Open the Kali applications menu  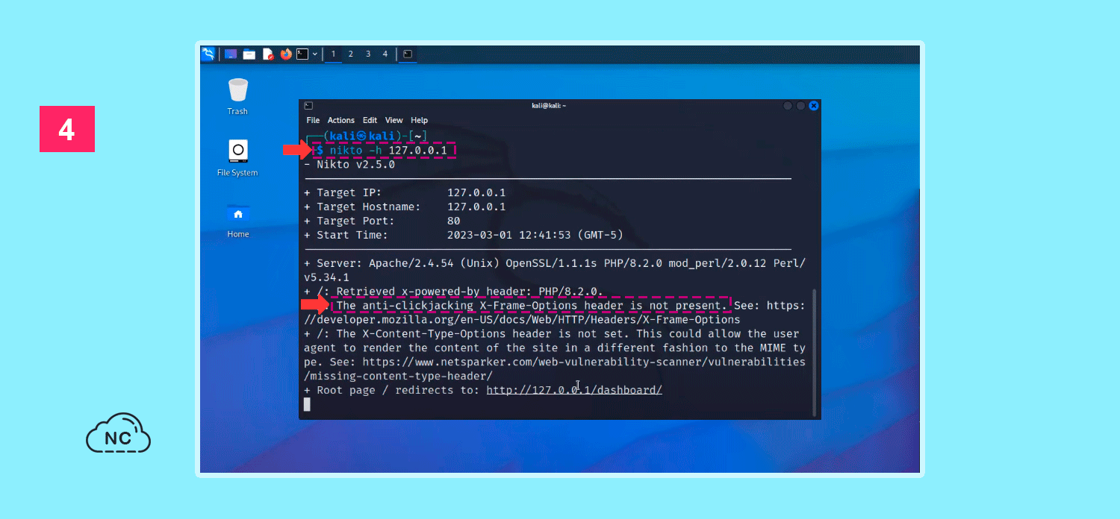point(208,54)
